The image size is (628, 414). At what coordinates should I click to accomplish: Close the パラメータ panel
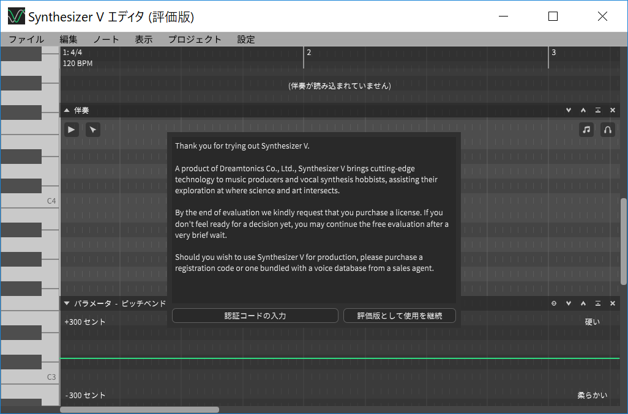(612, 303)
